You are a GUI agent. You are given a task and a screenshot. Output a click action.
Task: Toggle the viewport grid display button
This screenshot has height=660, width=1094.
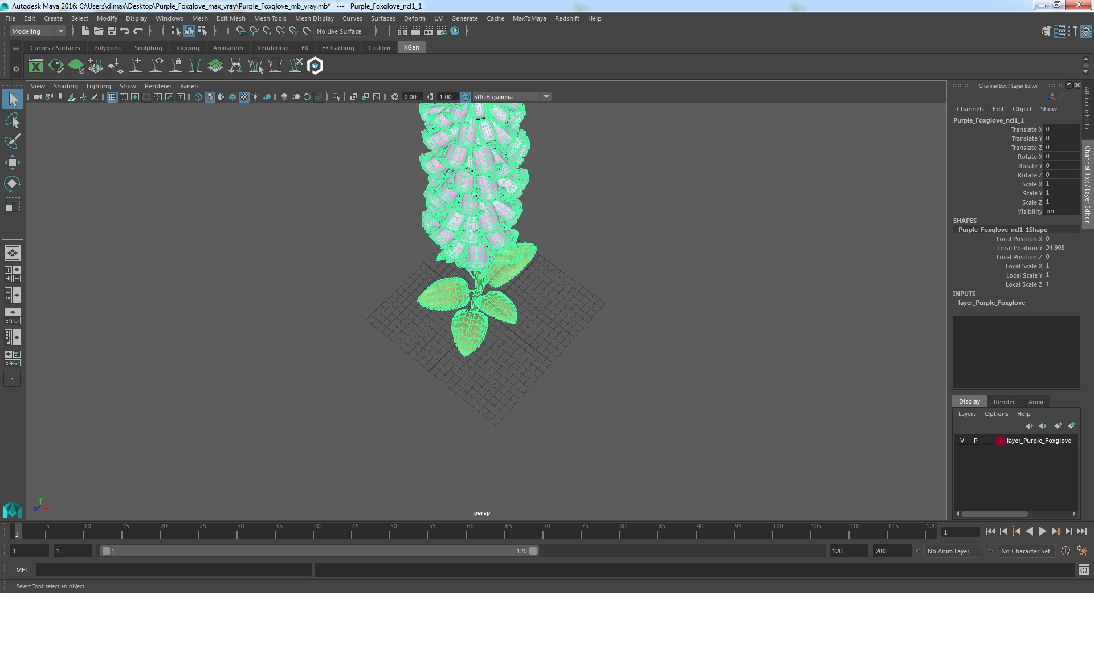tap(112, 97)
